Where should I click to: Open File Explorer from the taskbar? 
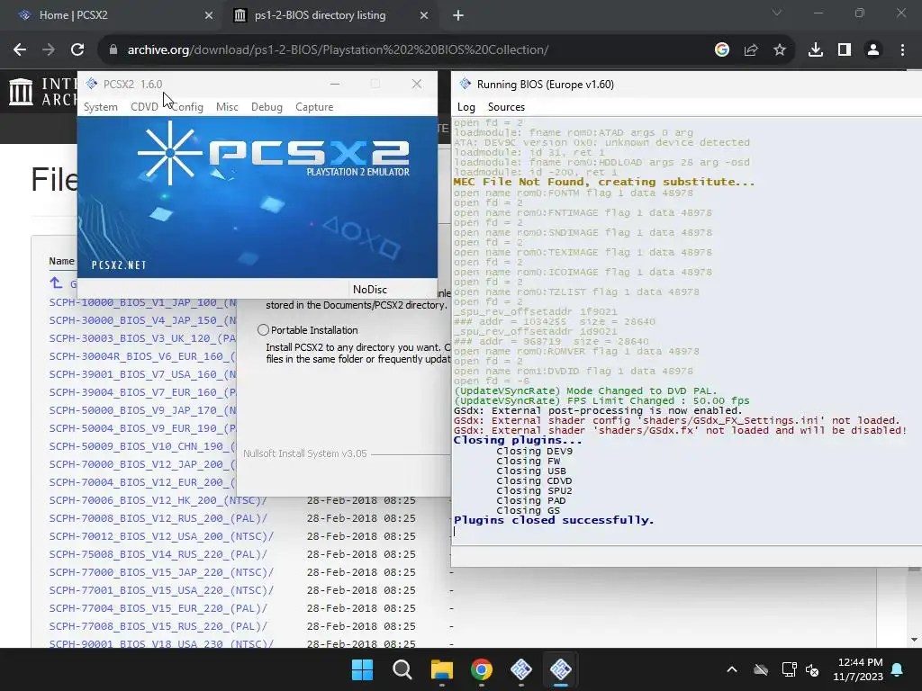[441, 669]
